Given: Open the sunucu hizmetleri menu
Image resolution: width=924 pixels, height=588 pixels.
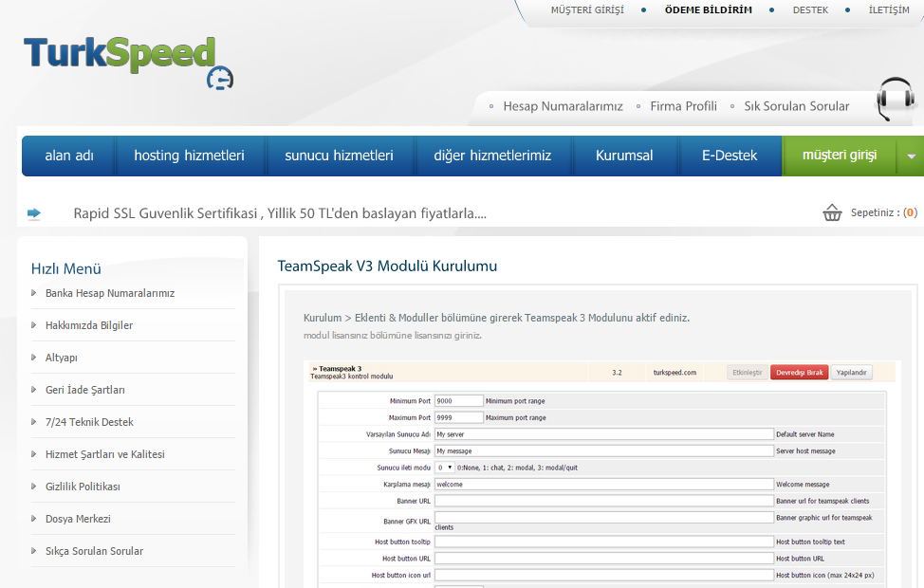Looking at the screenshot, I should [339, 156].
